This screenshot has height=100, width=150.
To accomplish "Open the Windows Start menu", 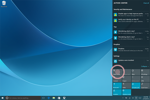I will point(2,98).
